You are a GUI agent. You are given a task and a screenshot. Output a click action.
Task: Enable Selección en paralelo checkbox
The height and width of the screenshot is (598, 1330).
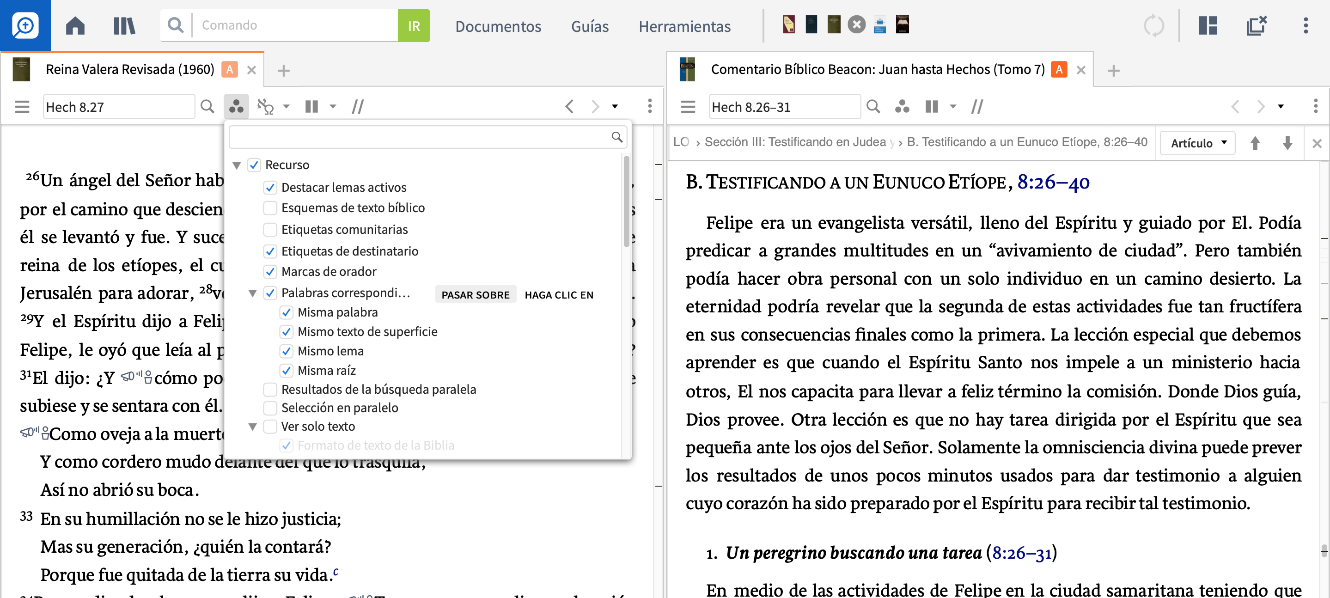pyautogui.click(x=270, y=408)
